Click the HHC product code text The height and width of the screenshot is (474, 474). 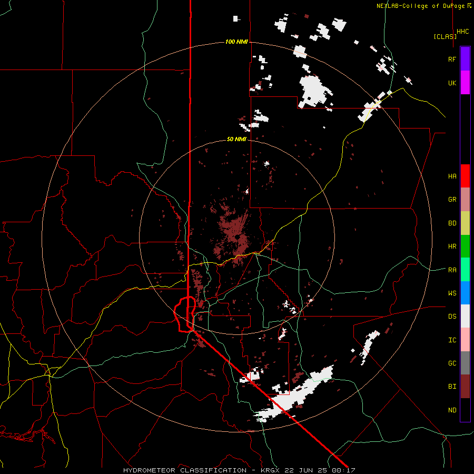click(462, 32)
